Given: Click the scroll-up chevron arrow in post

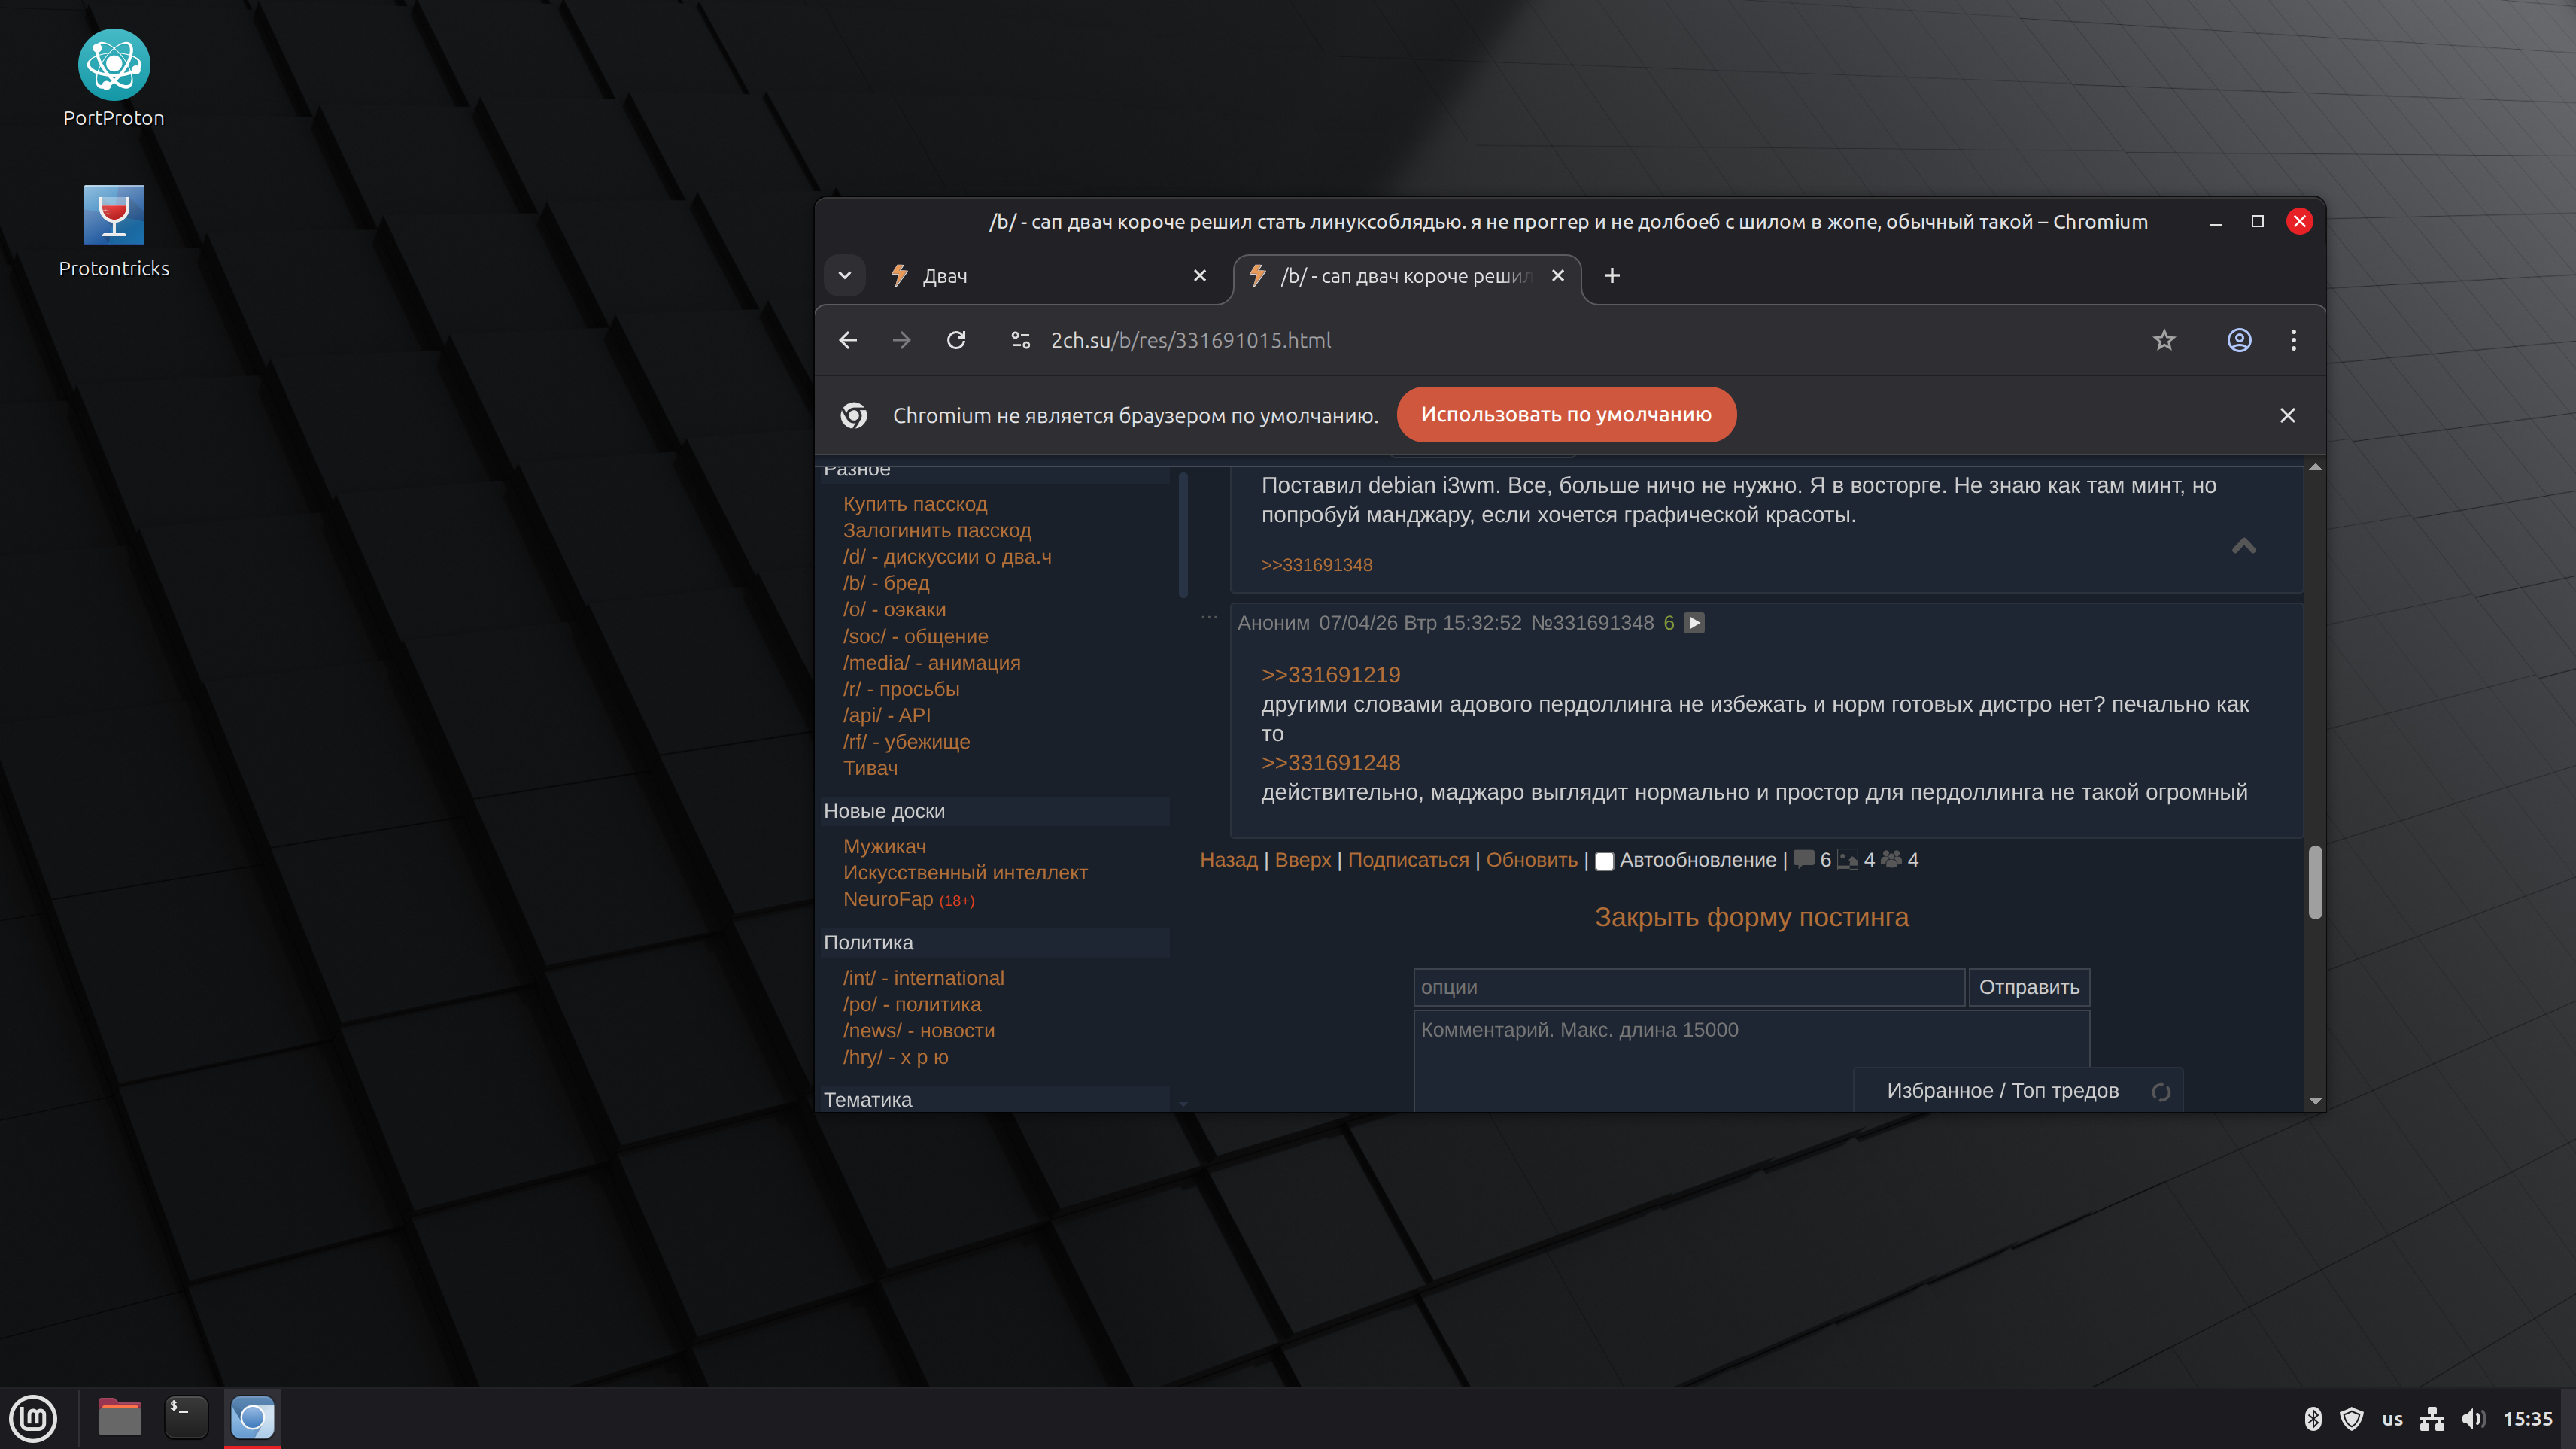Looking at the screenshot, I should click(x=2243, y=546).
